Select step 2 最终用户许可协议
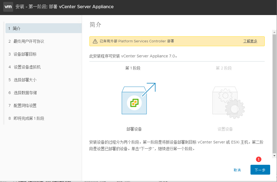Screen dimensions: 277x182 pos(29,41)
